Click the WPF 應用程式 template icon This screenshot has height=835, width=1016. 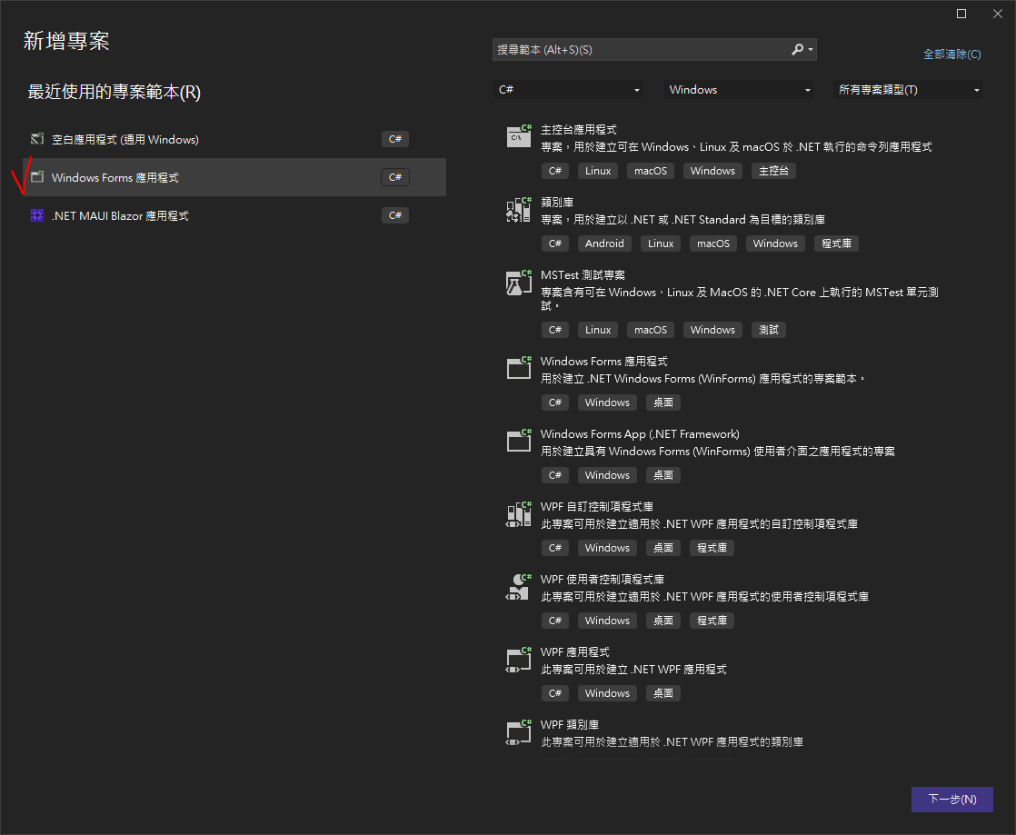point(518,659)
